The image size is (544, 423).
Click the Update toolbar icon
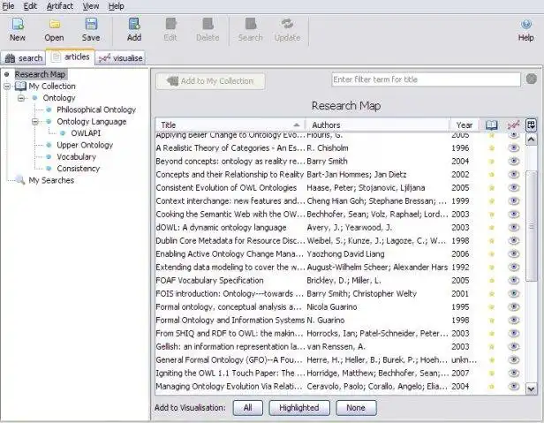287,25
